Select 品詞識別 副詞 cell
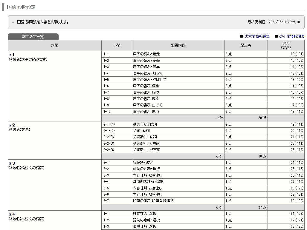307x230 pixels. click(x=178, y=137)
